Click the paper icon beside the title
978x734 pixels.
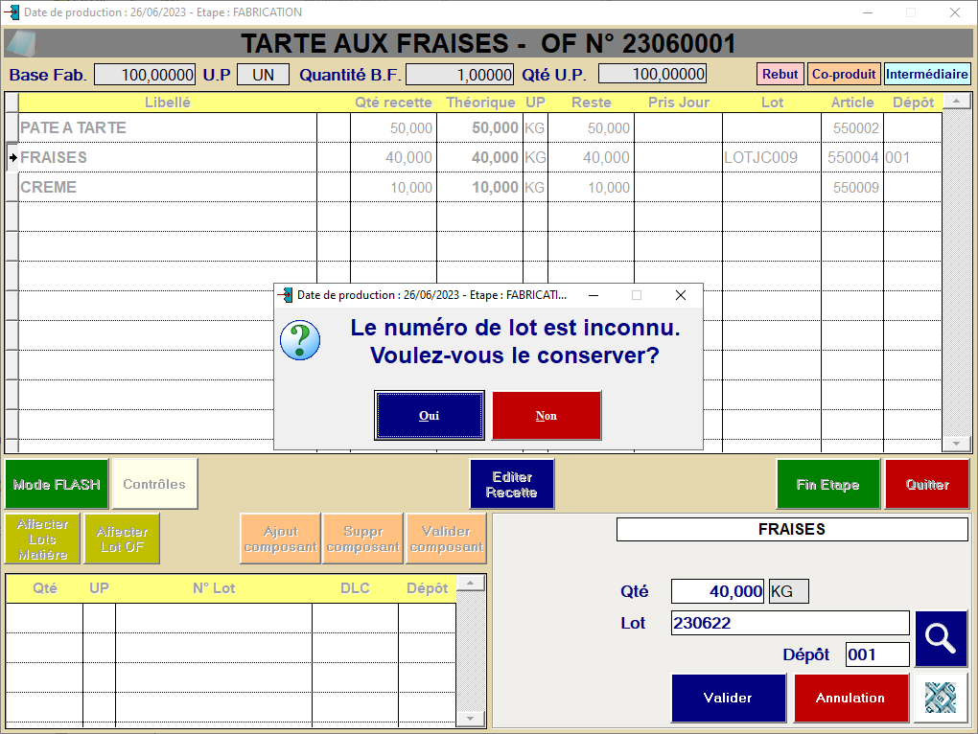pos(21,44)
